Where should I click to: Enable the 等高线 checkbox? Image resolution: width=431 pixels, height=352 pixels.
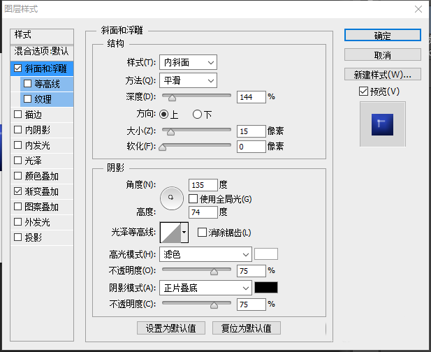27,84
